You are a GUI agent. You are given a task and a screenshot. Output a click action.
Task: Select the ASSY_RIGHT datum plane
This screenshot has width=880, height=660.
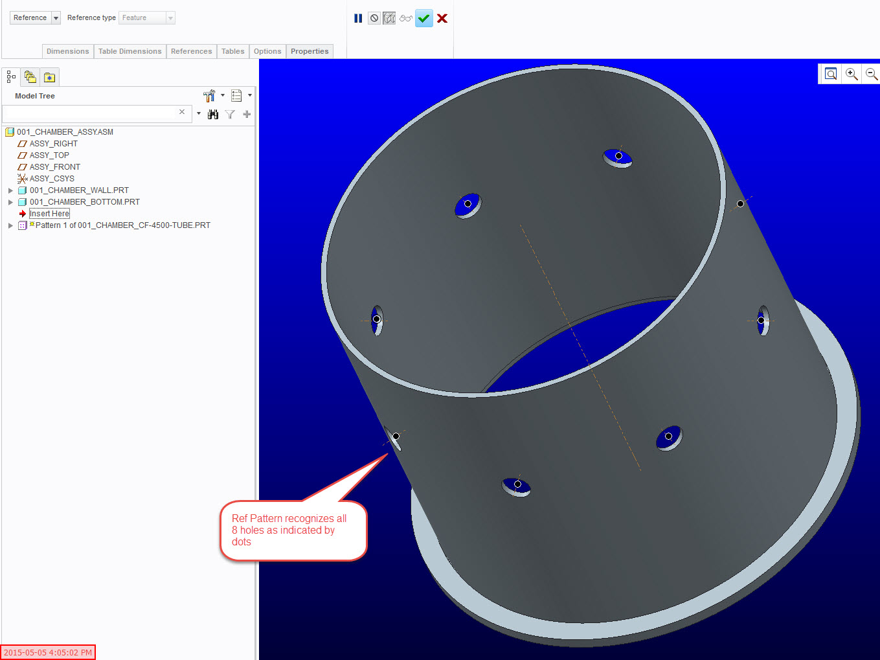pos(53,144)
